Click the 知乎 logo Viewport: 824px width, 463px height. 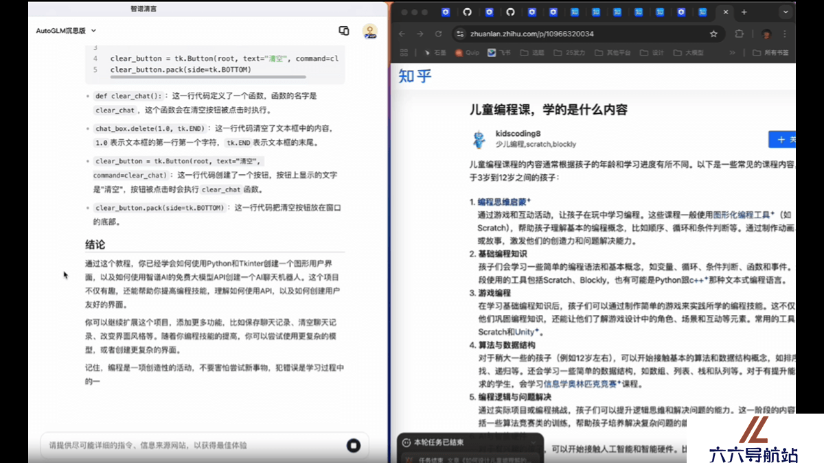pyautogui.click(x=415, y=76)
